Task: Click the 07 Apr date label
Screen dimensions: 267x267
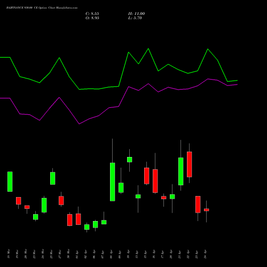Action: tap(103, 254)
